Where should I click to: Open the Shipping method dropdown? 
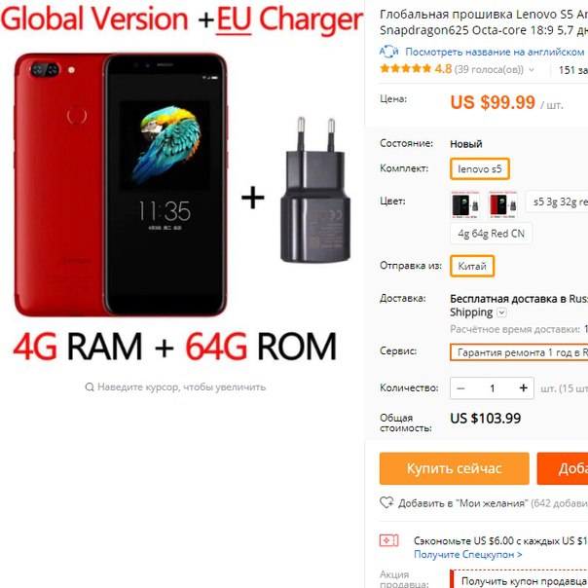coord(501,312)
